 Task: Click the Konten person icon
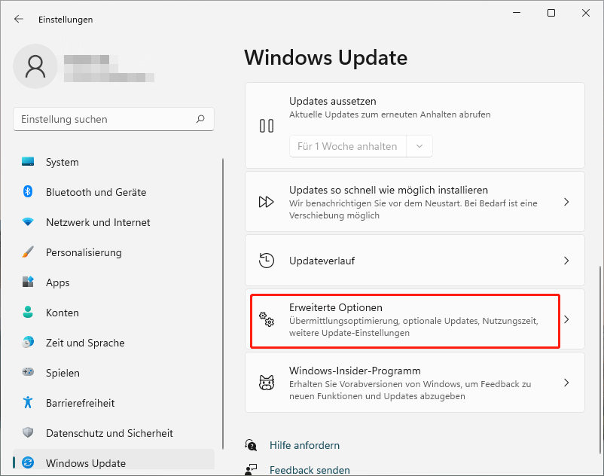point(28,312)
